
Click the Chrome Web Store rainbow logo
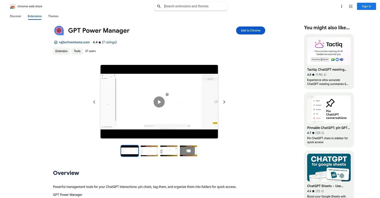click(x=12, y=6)
